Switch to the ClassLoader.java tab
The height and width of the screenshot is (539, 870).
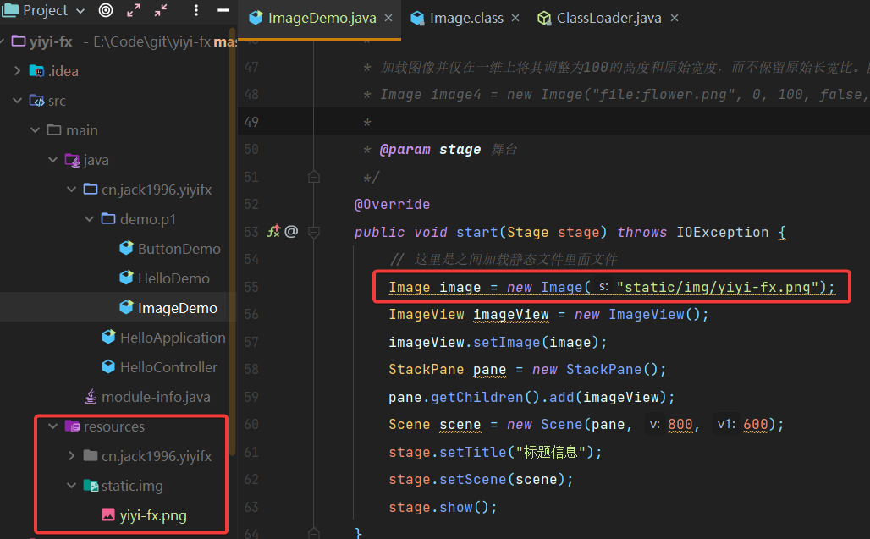(x=608, y=19)
